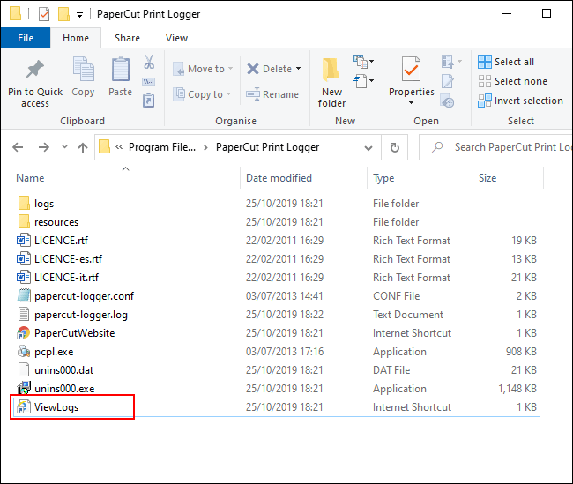Viewport: 573px width, 484px height.
Task: Click the Paste clipboard icon
Action: (120, 69)
